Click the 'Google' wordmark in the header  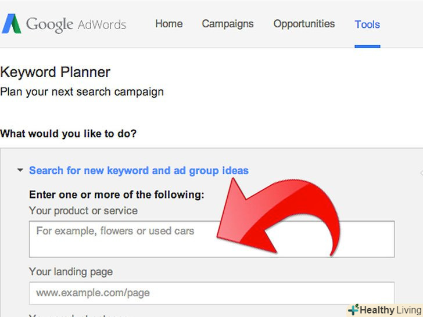coord(49,24)
